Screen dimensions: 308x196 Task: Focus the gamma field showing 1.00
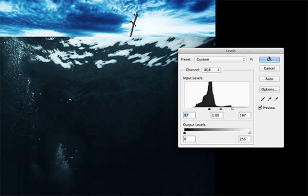click(x=217, y=115)
